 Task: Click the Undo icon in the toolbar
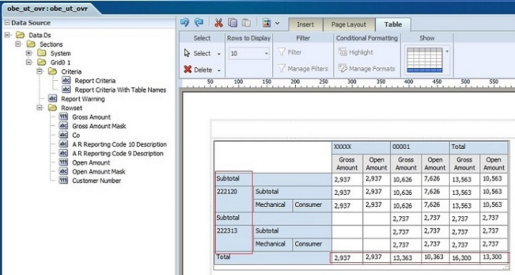click(185, 23)
